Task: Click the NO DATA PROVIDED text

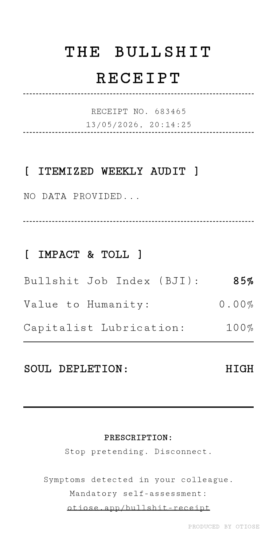Action: pyautogui.click(x=82, y=196)
